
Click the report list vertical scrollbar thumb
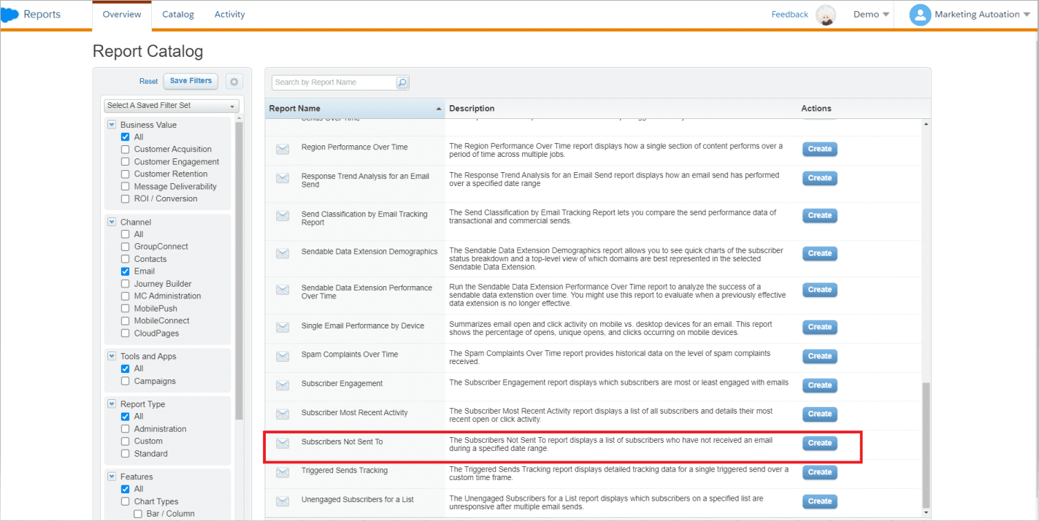click(927, 444)
